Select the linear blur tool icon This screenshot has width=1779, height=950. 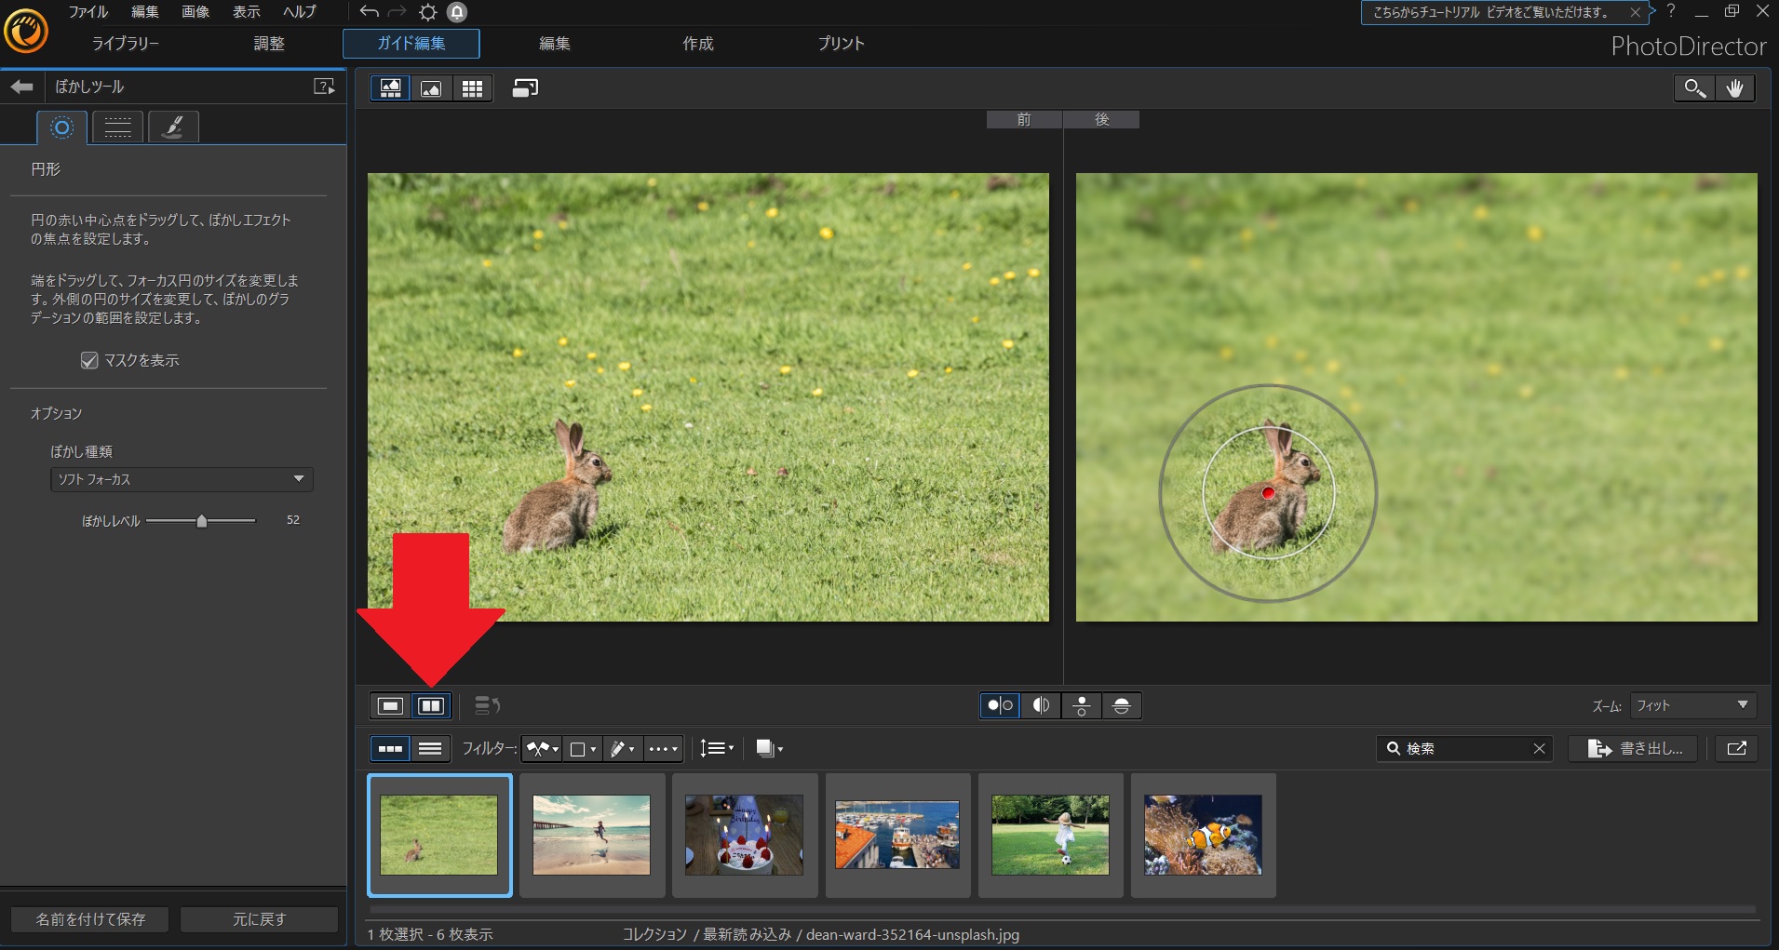(117, 127)
